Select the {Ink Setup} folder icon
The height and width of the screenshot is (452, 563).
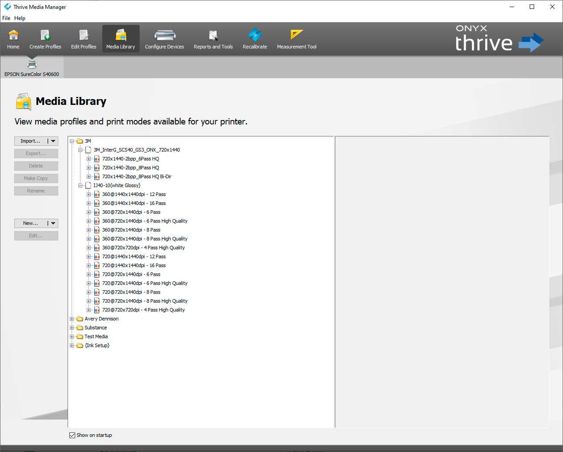[x=80, y=345]
